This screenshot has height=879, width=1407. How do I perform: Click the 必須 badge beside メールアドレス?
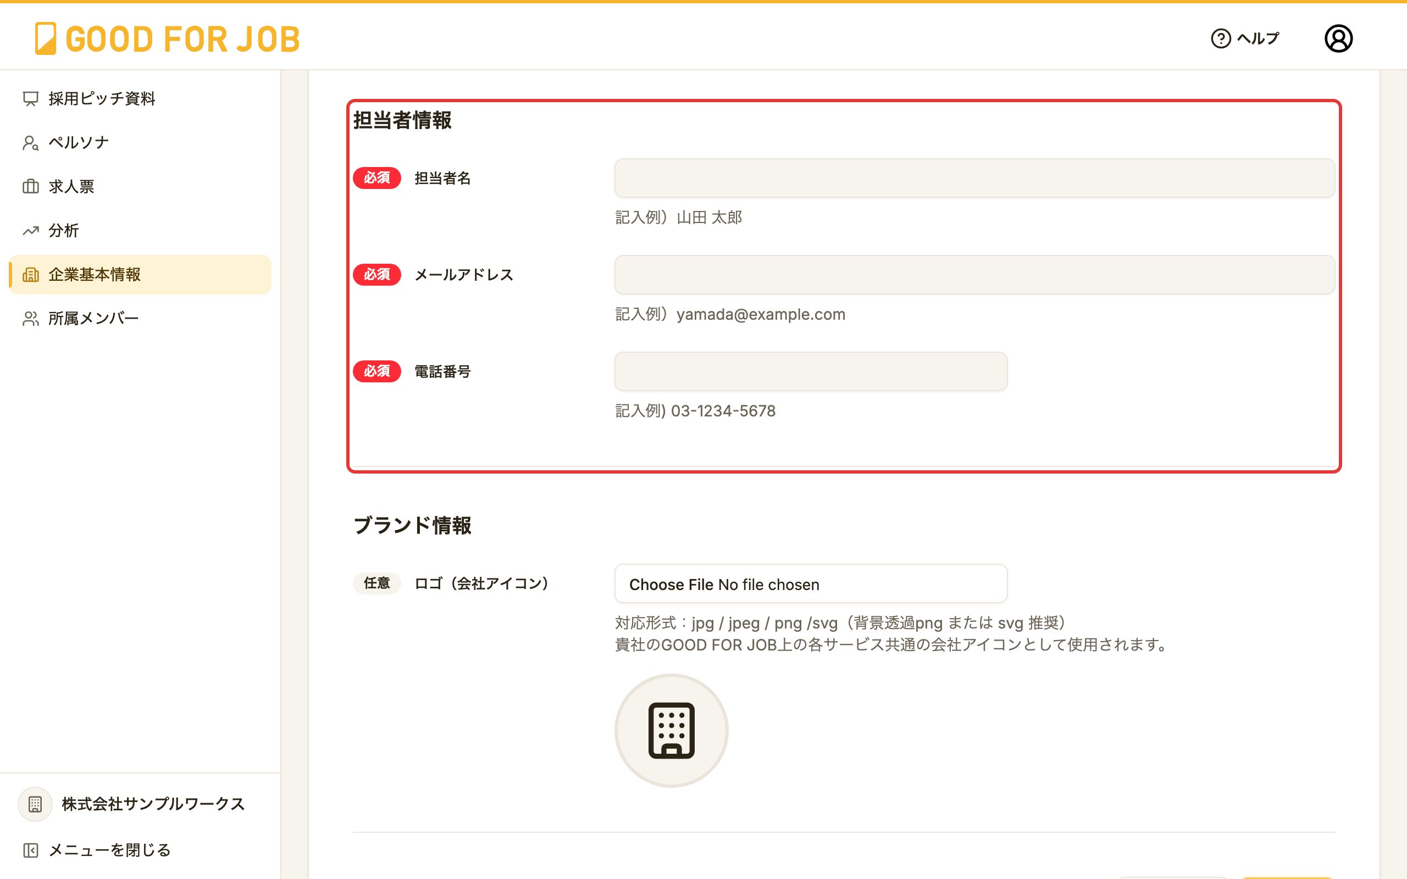coord(376,274)
